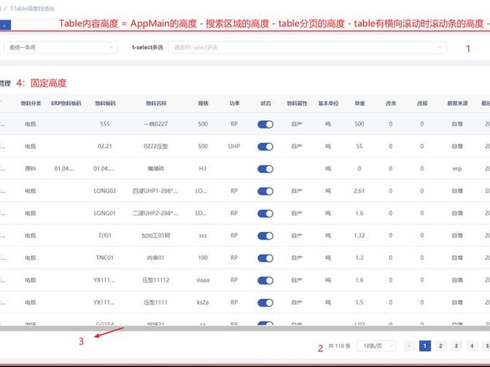Click the 压型11112 material name cell
Image resolution: width=490 pixels, height=367 pixels.
click(x=156, y=280)
